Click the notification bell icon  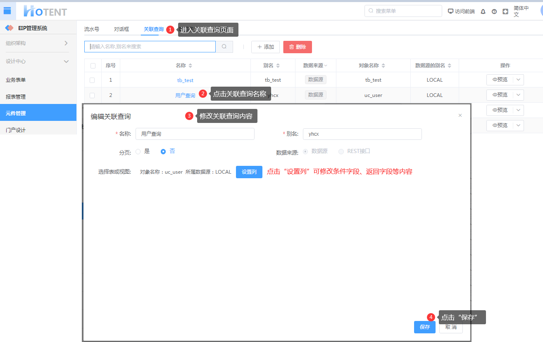pyautogui.click(x=483, y=12)
